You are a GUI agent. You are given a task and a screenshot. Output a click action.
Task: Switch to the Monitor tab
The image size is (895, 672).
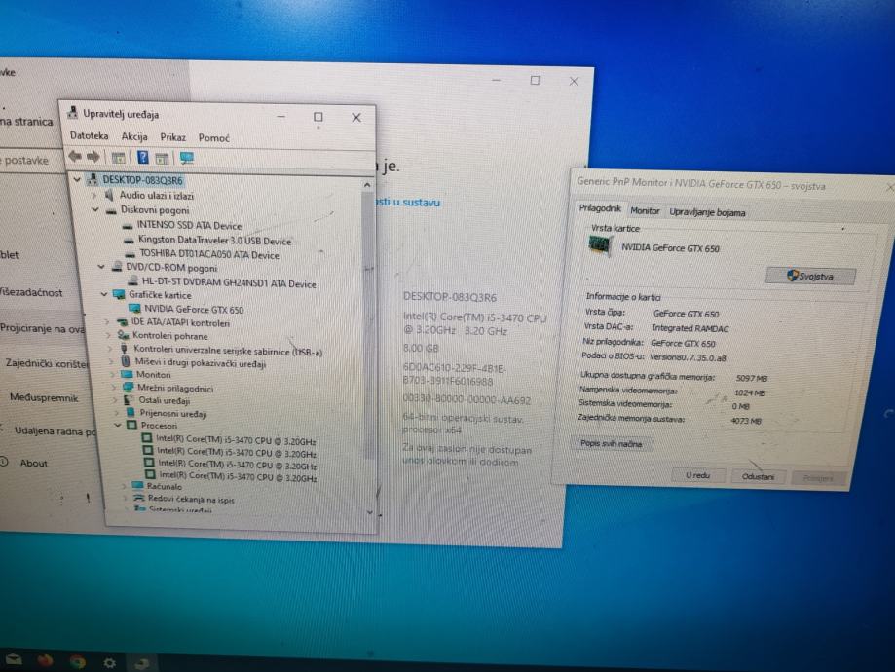tap(645, 210)
